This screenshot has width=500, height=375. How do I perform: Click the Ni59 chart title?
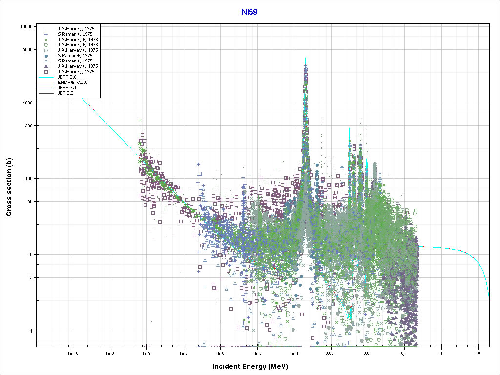[250, 11]
